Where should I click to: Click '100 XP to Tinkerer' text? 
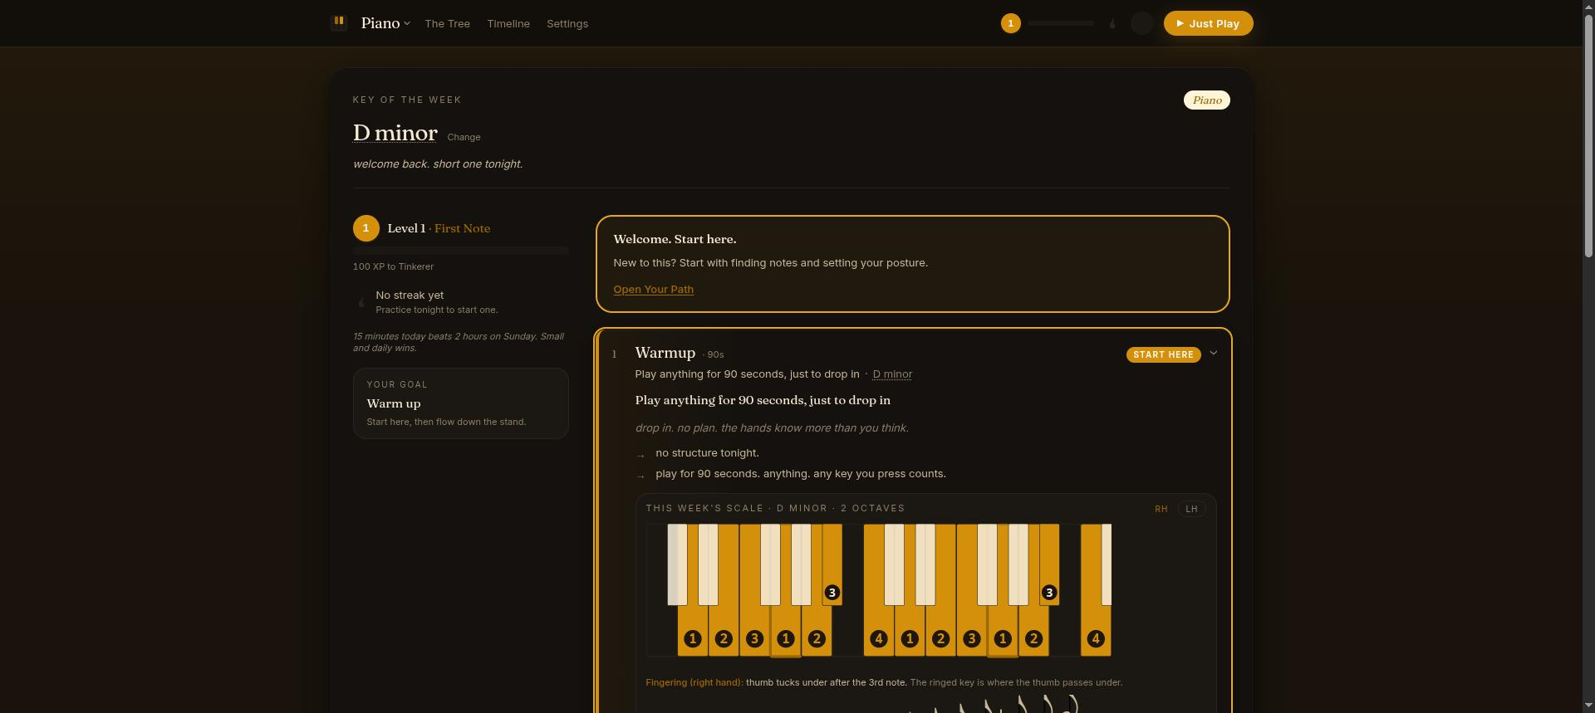coord(393,266)
